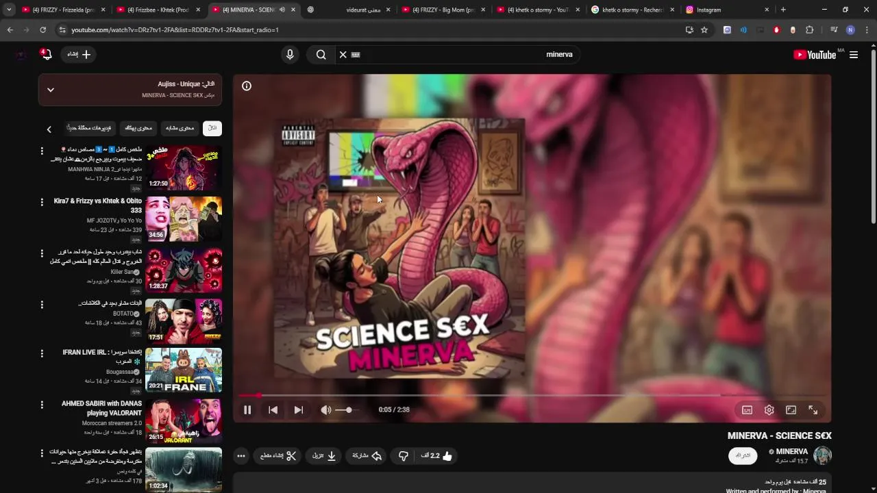Screen dimensions: 877x493
Task: Open the Create video button
Action: point(79,55)
